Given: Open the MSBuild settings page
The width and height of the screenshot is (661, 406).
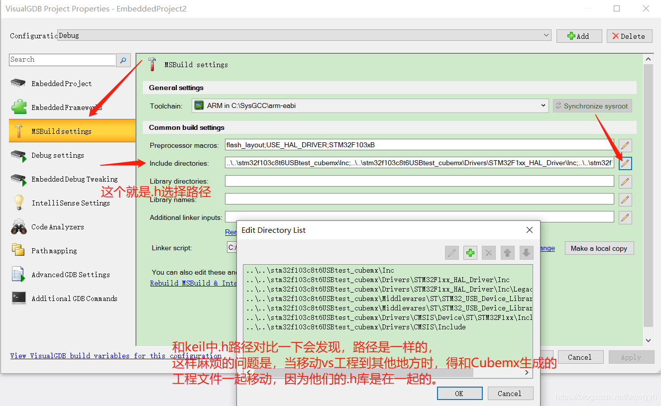Looking at the screenshot, I should click(72, 131).
